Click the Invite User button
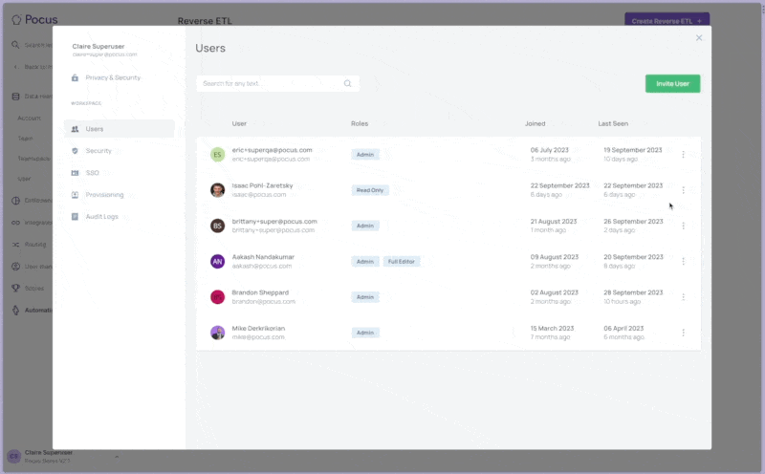Screen dimensions: 765x474 [673, 83]
